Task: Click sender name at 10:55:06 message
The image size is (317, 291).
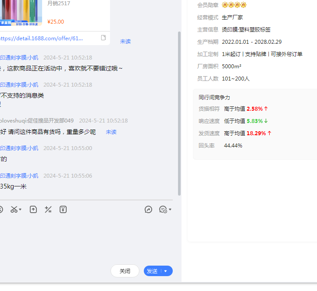Action: pos(19,176)
